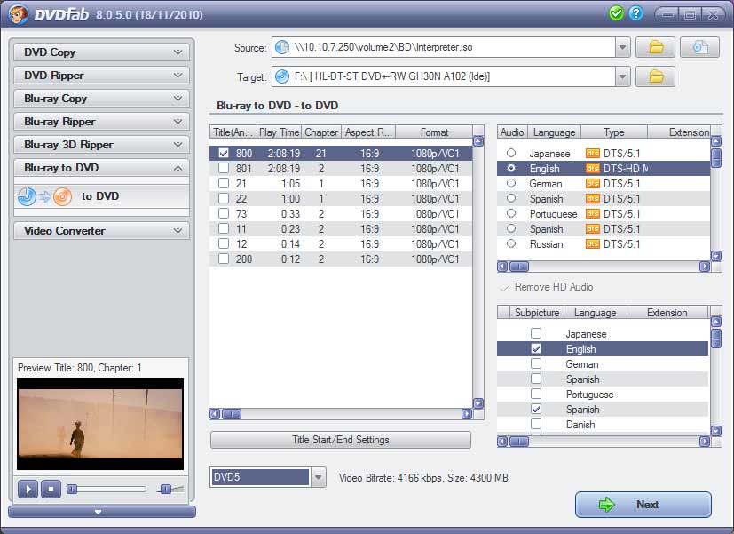Select title row 200

point(341,259)
